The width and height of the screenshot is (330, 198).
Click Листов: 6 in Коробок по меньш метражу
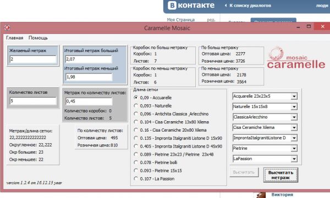click(145, 82)
